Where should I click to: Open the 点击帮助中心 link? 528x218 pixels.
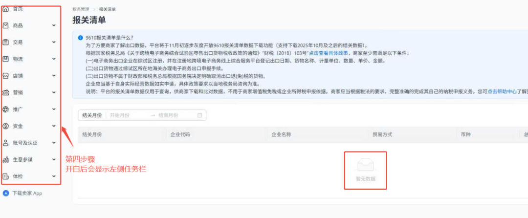click(x=502, y=91)
